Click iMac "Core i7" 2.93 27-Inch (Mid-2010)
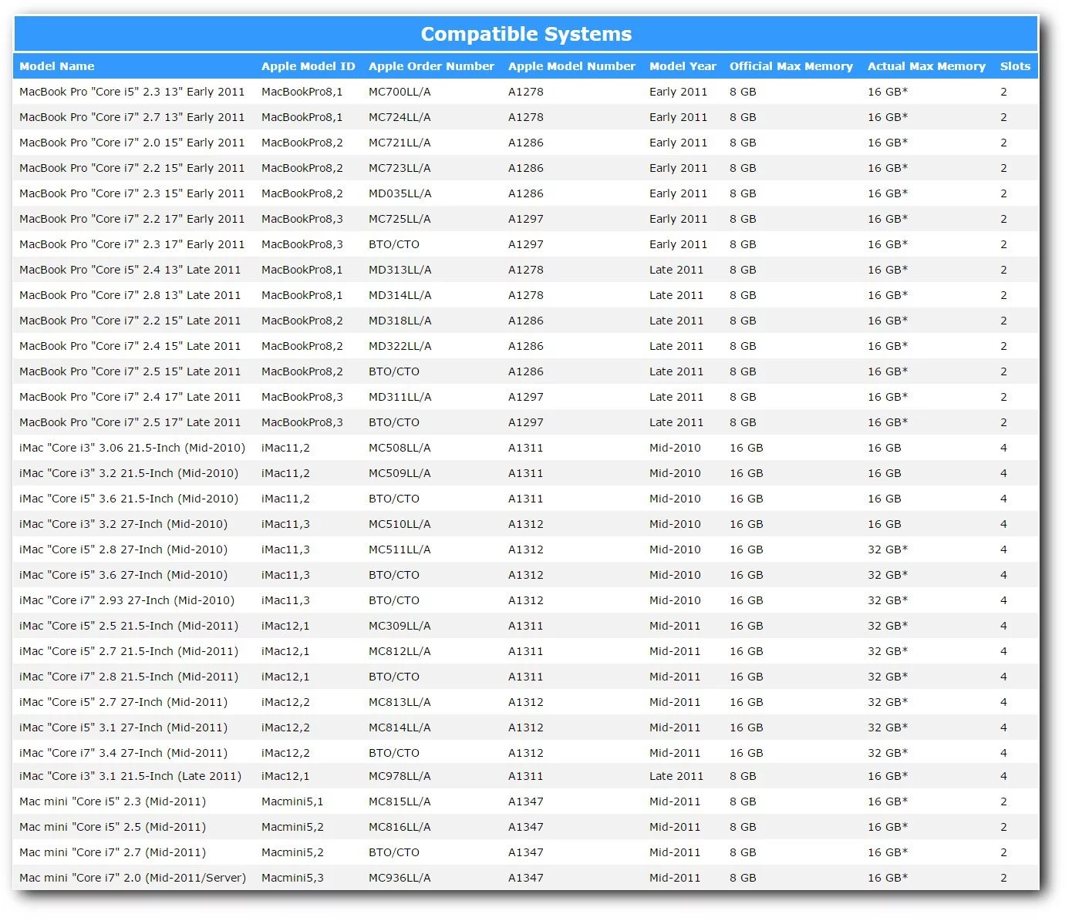Viewport: 1072px width, 924px height. pos(126,600)
